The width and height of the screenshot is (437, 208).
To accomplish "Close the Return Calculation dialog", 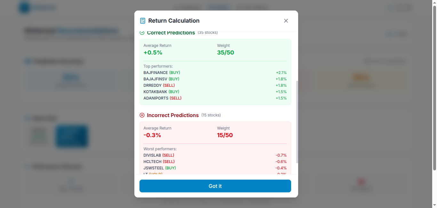I will [286, 21].
